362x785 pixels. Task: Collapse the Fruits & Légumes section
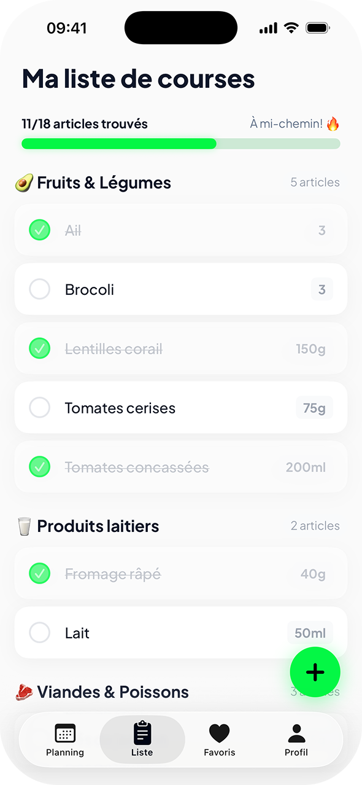pyautogui.click(x=104, y=182)
